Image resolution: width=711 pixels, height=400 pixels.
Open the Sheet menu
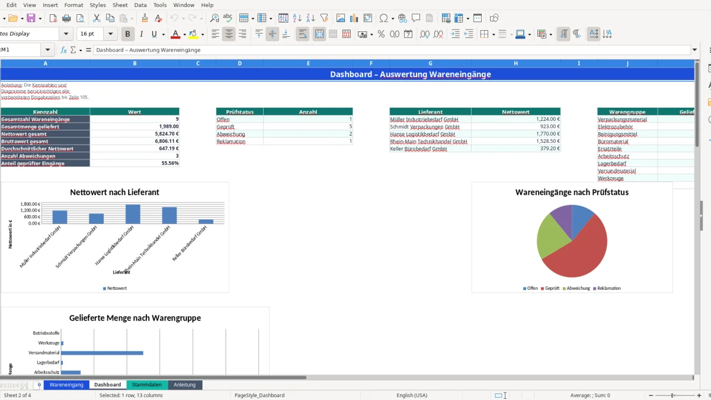(x=120, y=5)
